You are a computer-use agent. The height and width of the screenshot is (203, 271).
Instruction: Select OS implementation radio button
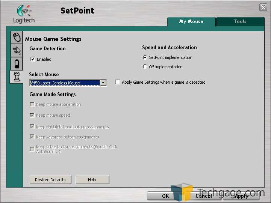pos(145,66)
